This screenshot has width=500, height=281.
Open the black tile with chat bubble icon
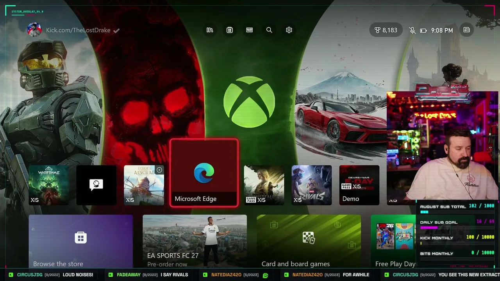pyautogui.click(x=96, y=185)
